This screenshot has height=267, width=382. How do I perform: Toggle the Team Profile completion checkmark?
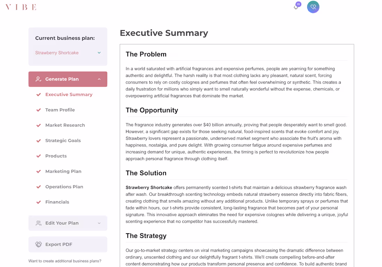point(39,110)
